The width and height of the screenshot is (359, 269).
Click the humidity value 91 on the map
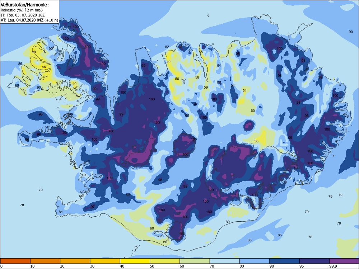(x=219, y=65)
